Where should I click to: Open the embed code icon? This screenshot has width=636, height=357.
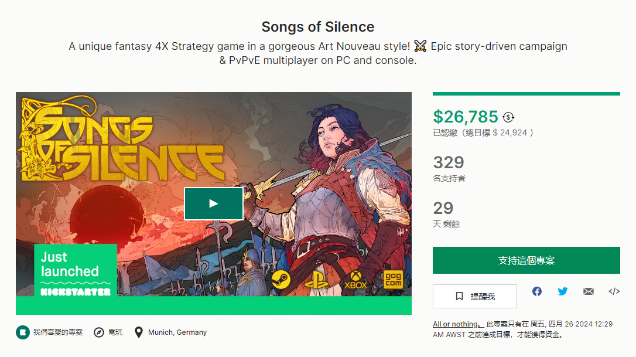(x=614, y=291)
